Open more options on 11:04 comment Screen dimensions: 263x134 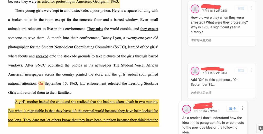(243, 108)
